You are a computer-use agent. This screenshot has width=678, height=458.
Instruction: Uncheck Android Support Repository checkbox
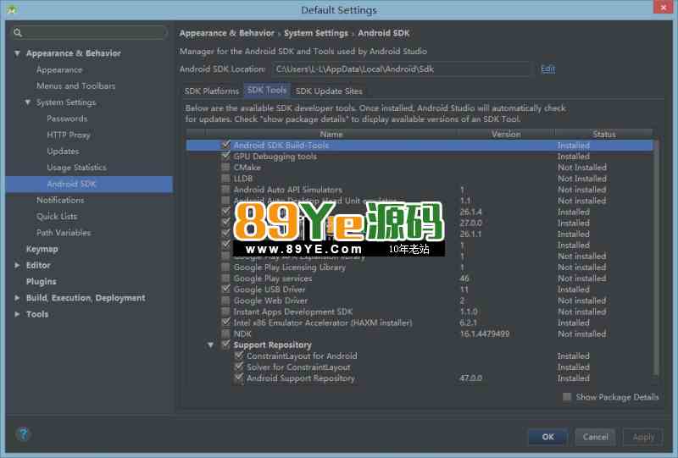point(239,378)
